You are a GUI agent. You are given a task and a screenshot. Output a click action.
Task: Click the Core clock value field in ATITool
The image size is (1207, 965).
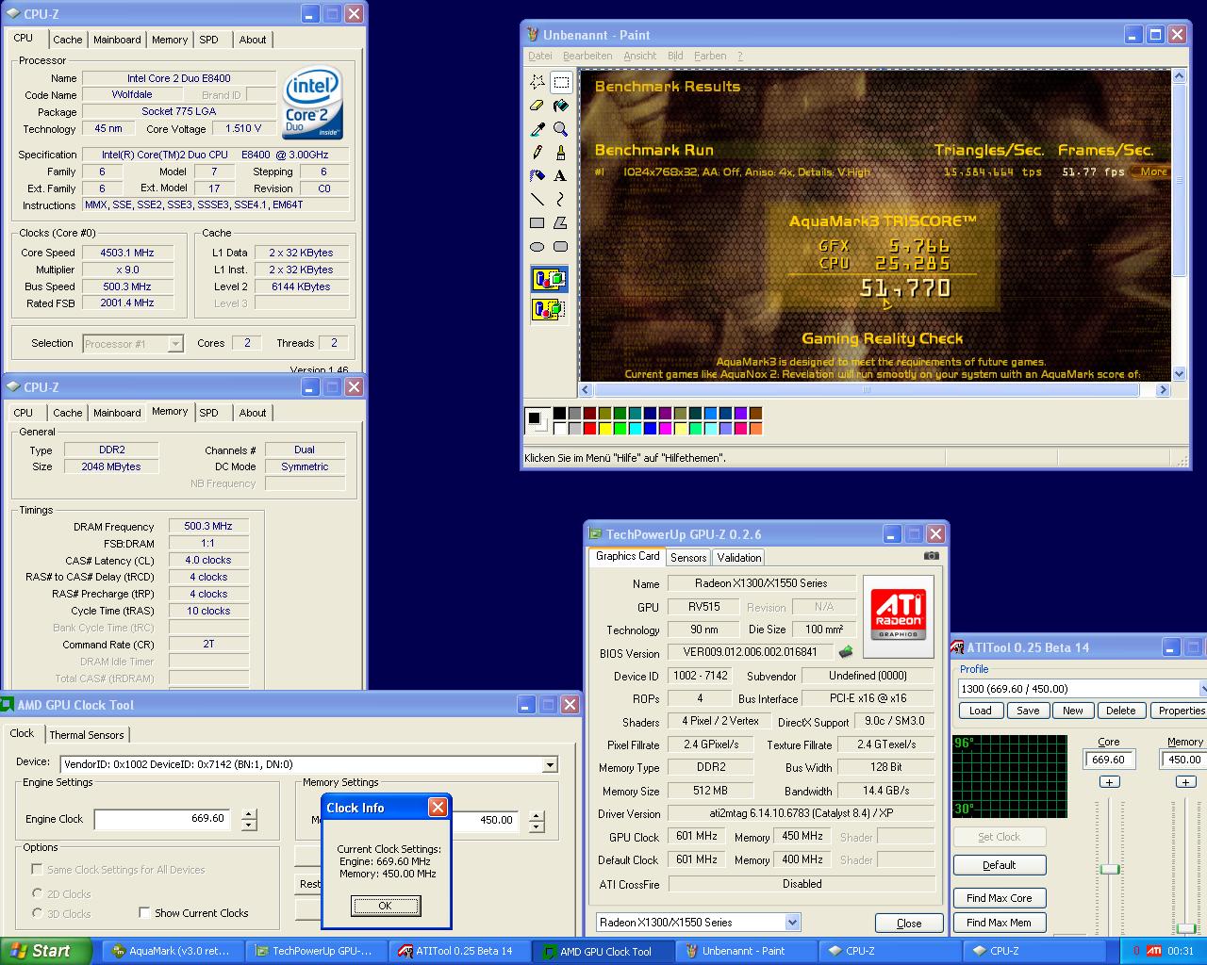1109,760
